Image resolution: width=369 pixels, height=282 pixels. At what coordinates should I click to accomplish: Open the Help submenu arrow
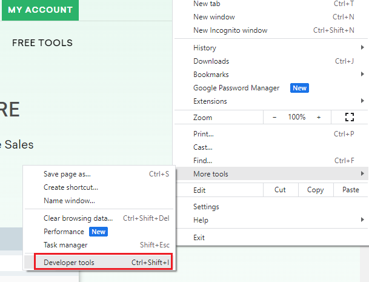click(x=362, y=220)
